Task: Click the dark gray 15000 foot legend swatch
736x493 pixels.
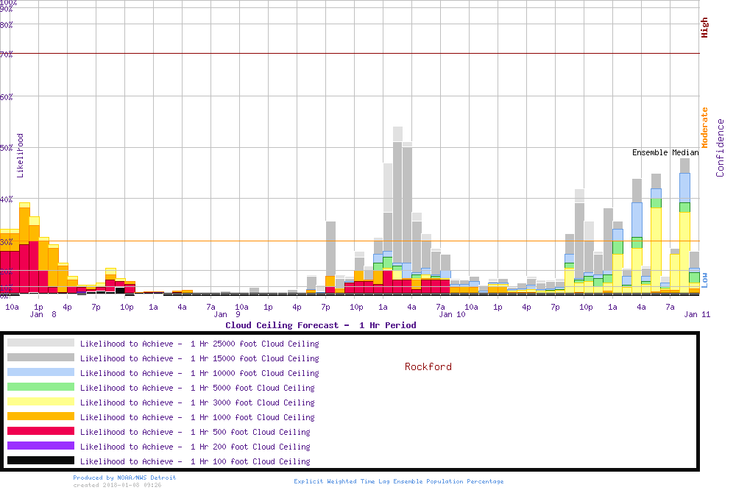Action: click(x=40, y=358)
